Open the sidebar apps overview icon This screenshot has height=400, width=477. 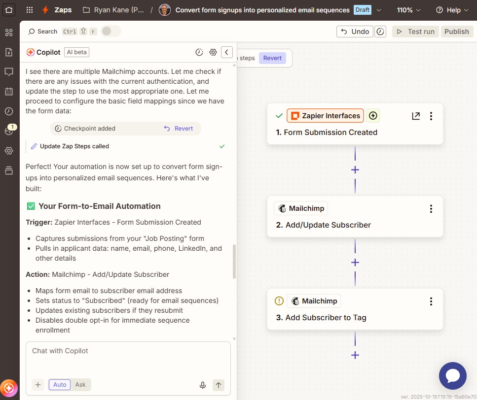tap(9, 33)
